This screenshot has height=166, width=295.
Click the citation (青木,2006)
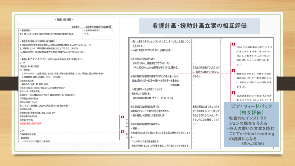(253, 143)
